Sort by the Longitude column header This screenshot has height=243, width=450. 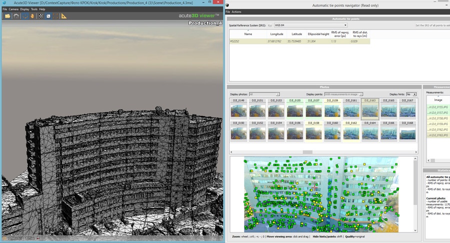[x=276, y=34]
